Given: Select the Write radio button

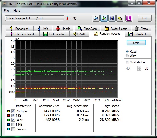Looking at the screenshot, I should point(127,56).
